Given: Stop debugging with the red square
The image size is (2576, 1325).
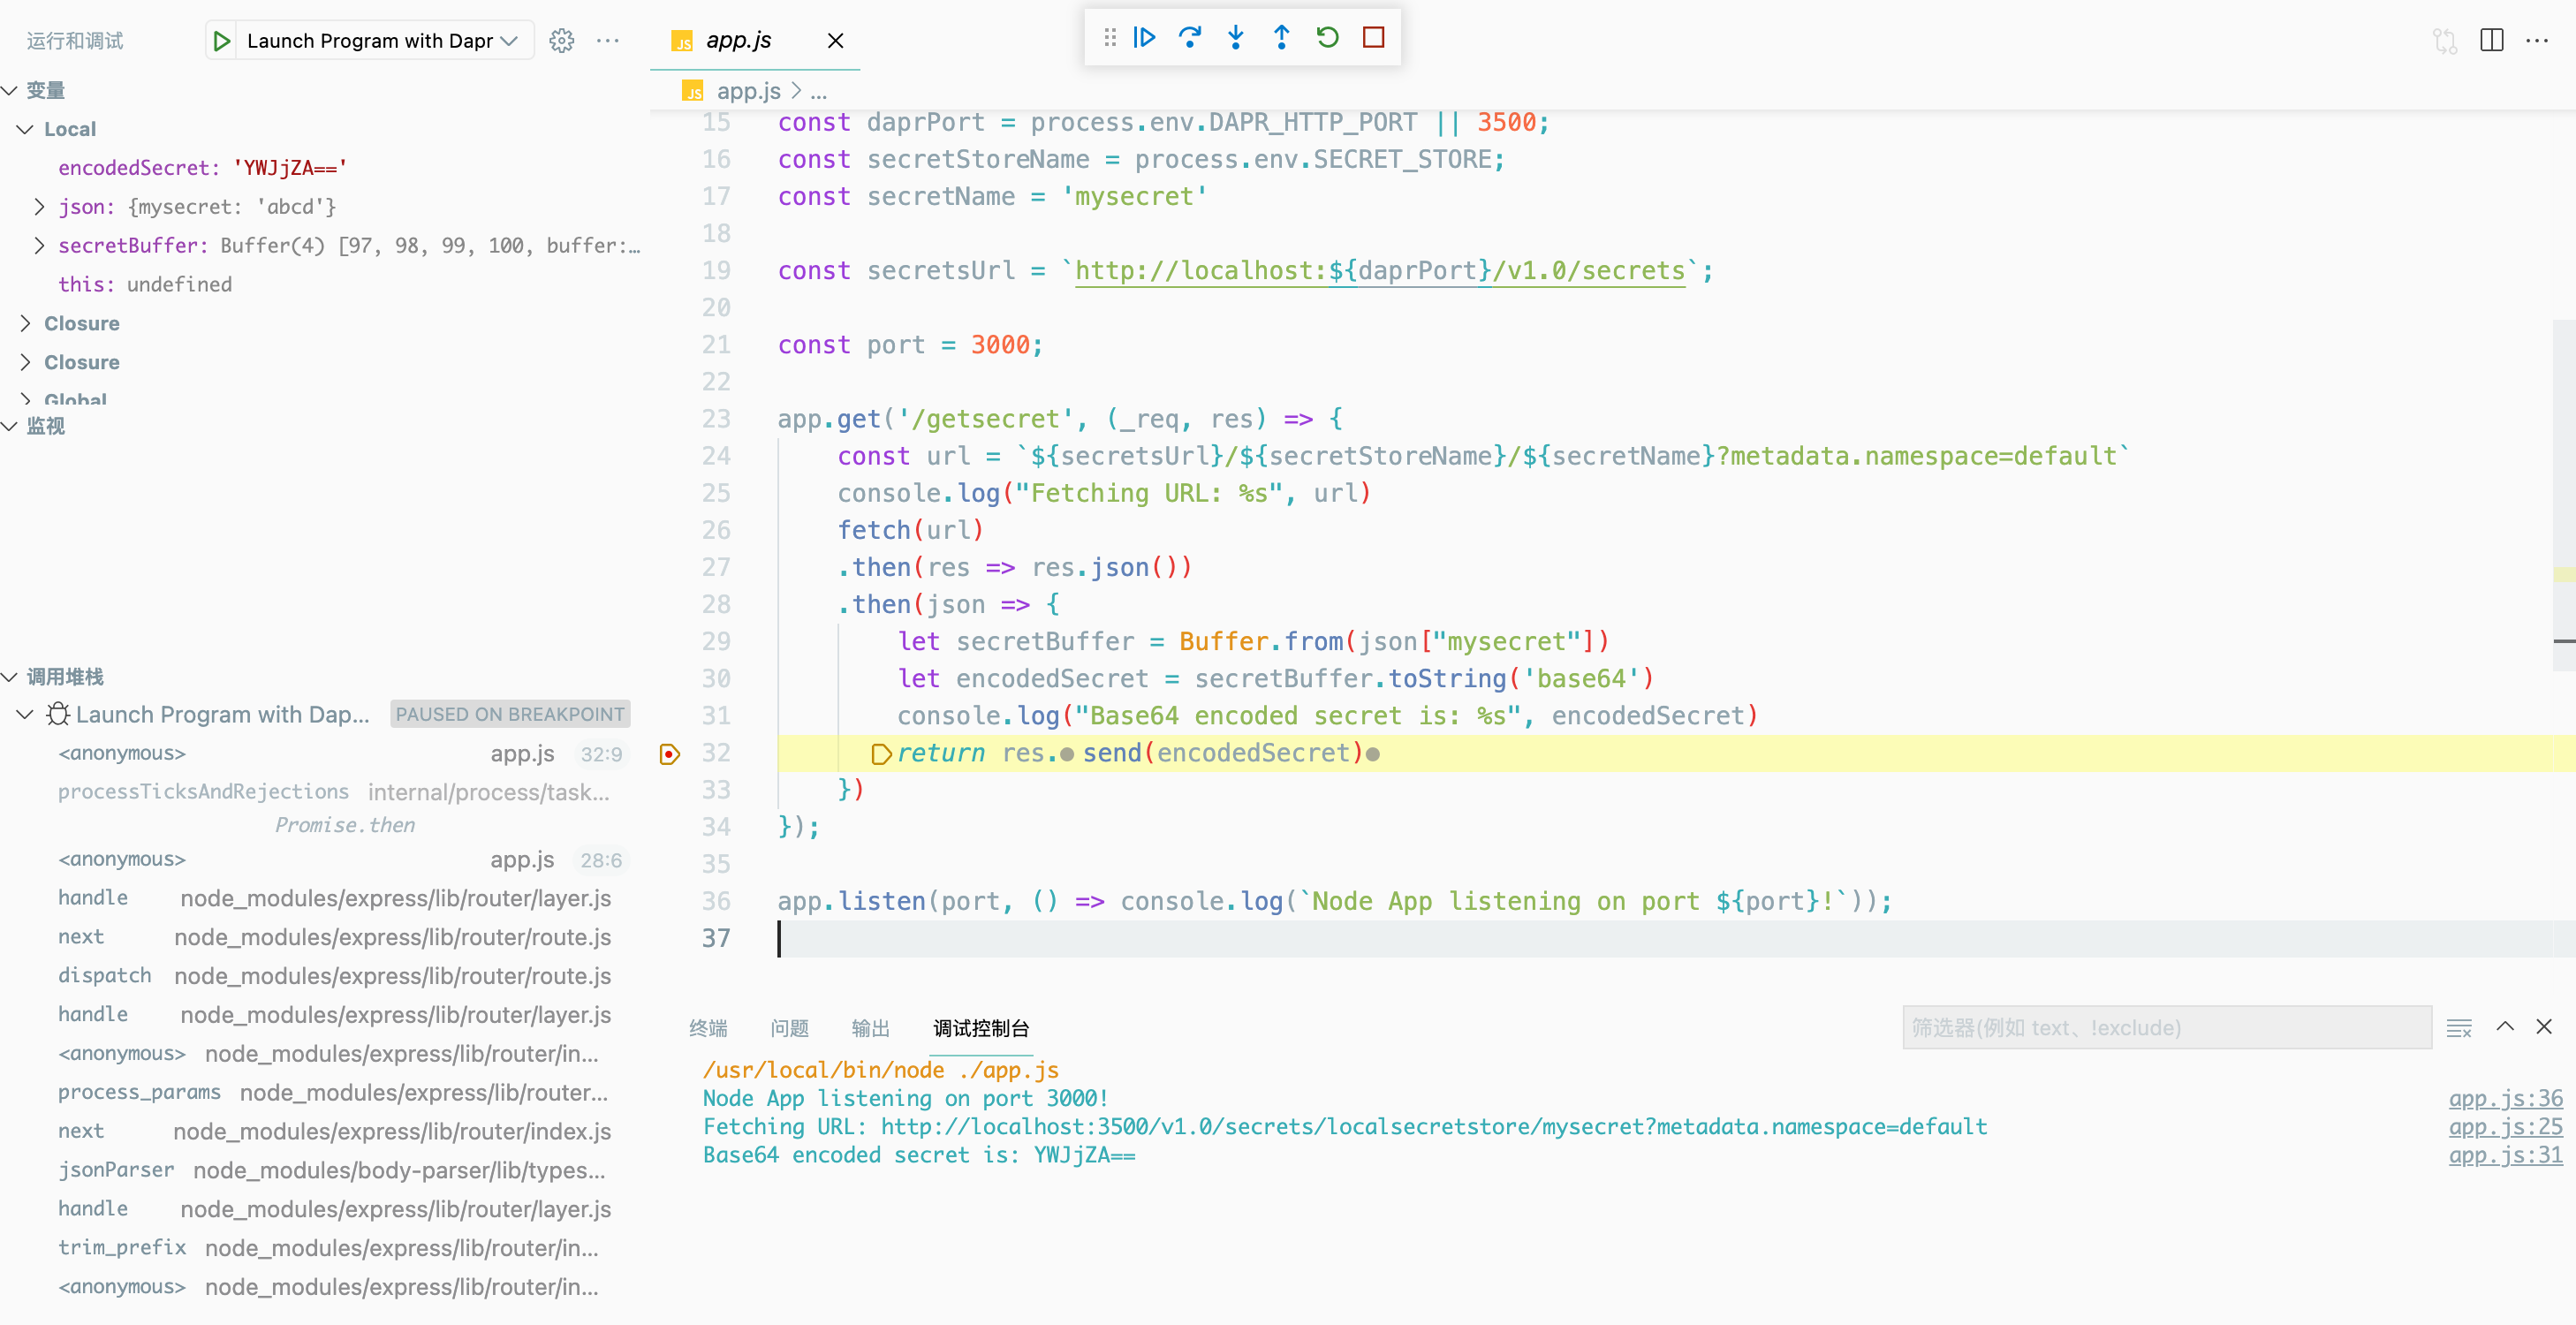Looking at the screenshot, I should tap(1373, 38).
